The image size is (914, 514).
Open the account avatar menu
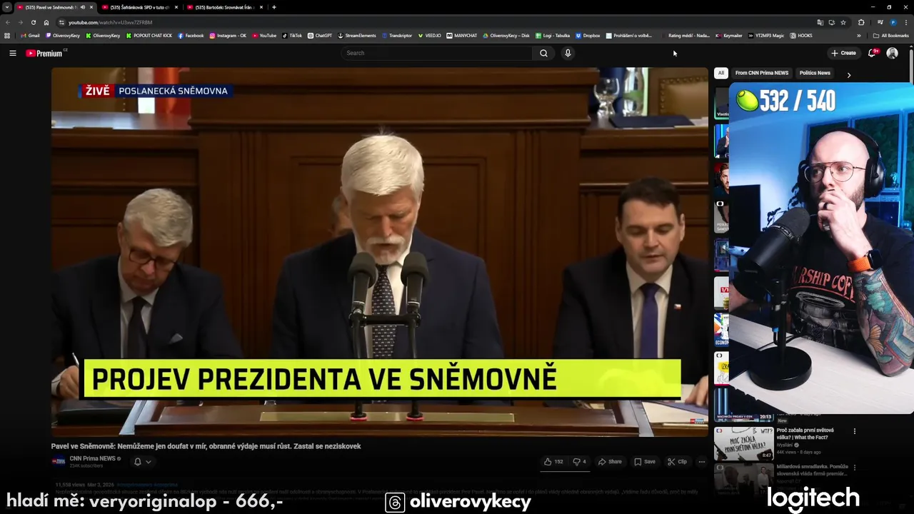(x=892, y=53)
